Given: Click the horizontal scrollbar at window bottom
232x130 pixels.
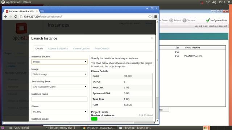Looking at the screenshot, I should pos(79,123).
